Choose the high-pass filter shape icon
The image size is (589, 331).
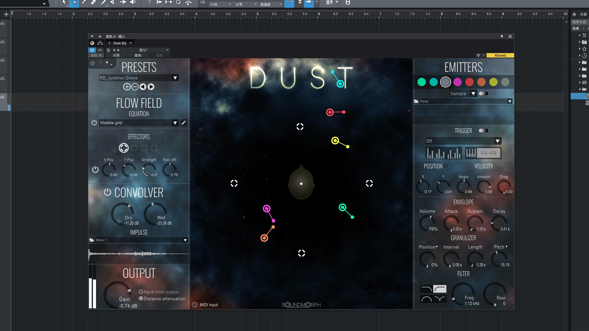coord(440,289)
